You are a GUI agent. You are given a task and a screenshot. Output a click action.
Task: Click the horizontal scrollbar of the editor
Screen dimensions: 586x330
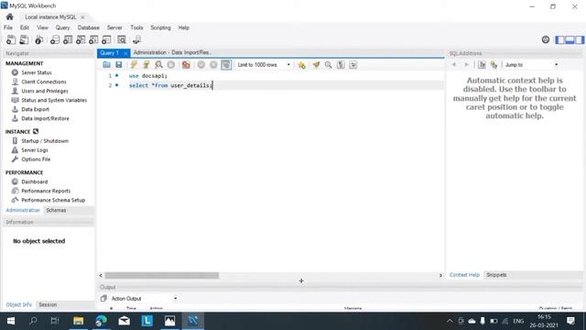[x=161, y=276]
